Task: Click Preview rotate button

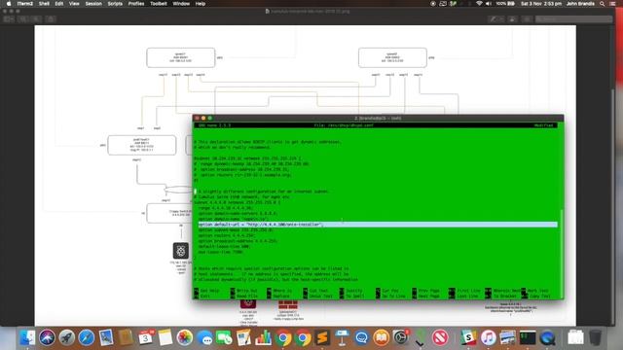Action: click(x=513, y=19)
